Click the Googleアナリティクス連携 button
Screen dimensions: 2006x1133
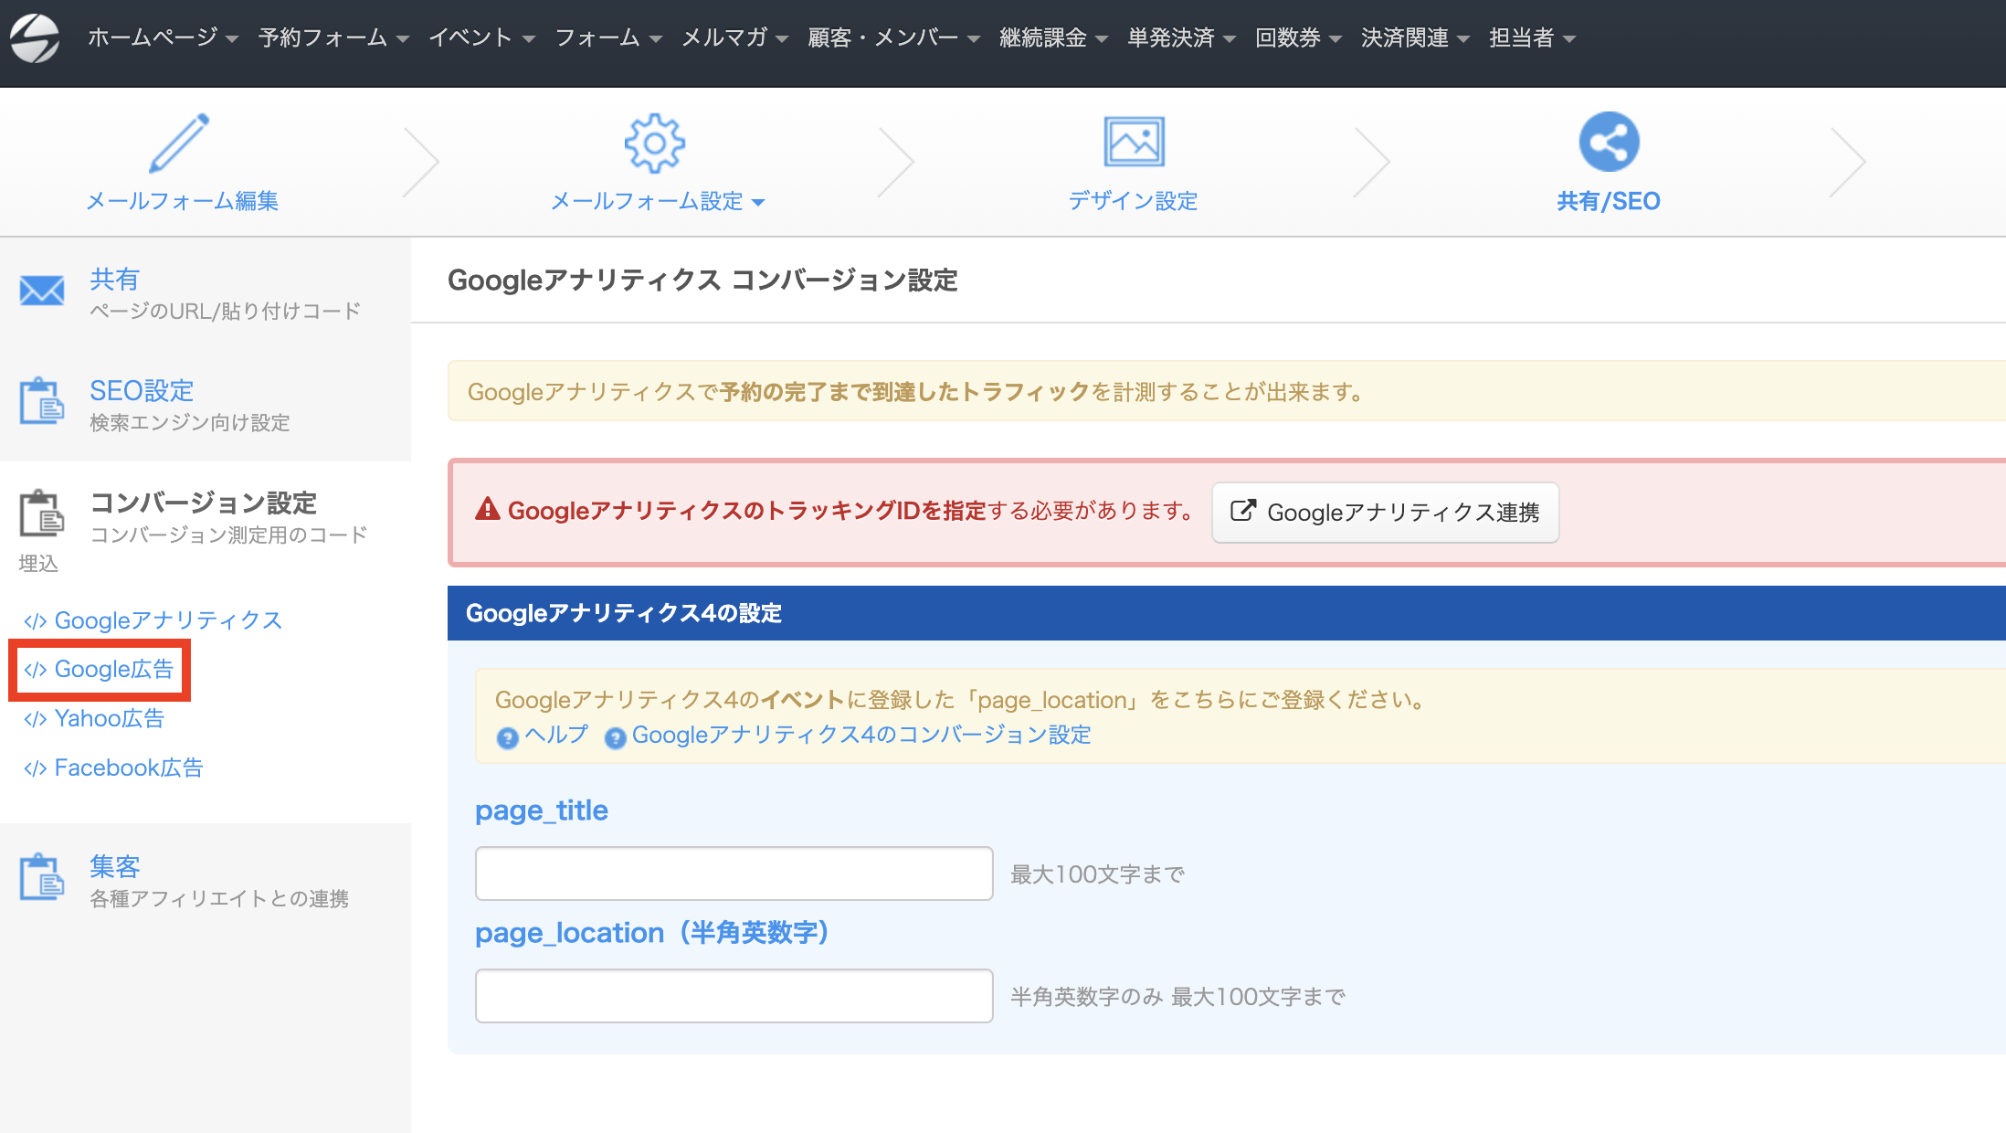(x=1385, y=513)
